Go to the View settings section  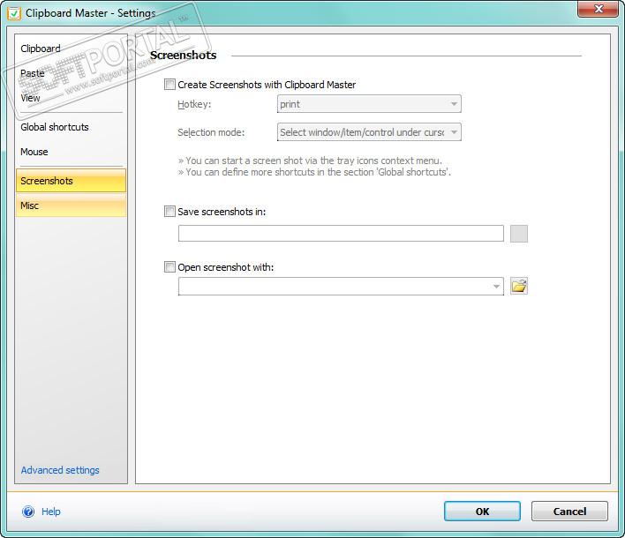30,98
